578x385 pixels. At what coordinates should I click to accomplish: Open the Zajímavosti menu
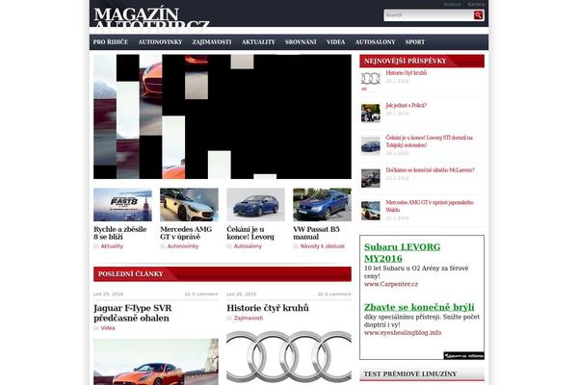pos(212,42)
